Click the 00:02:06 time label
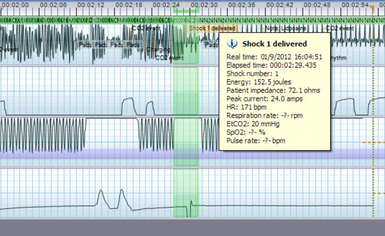Viewport: 385px width, 236px height. coord(53,5)
